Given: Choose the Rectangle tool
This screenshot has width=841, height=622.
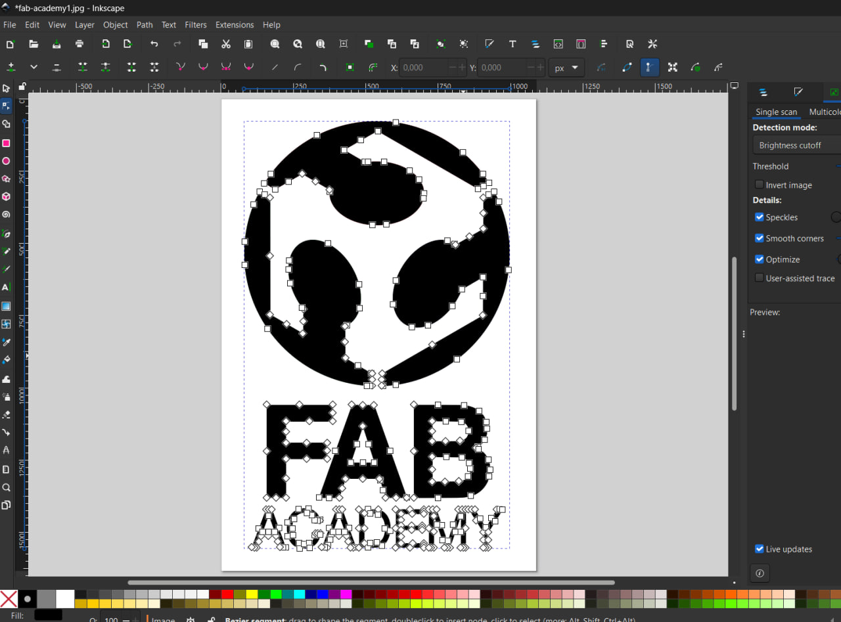Looking at the screenshot, I should [6, 143].
